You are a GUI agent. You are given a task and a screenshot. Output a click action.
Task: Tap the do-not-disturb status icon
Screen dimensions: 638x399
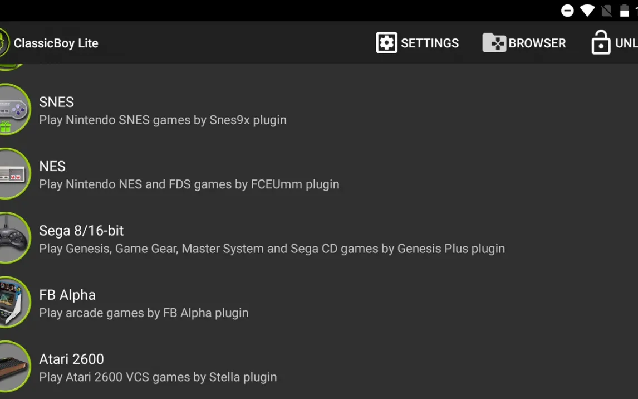tap(567, 11)
